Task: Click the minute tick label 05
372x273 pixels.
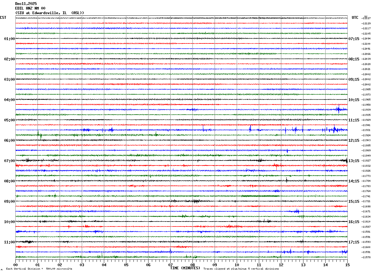Action: click(x=126, y=265)
